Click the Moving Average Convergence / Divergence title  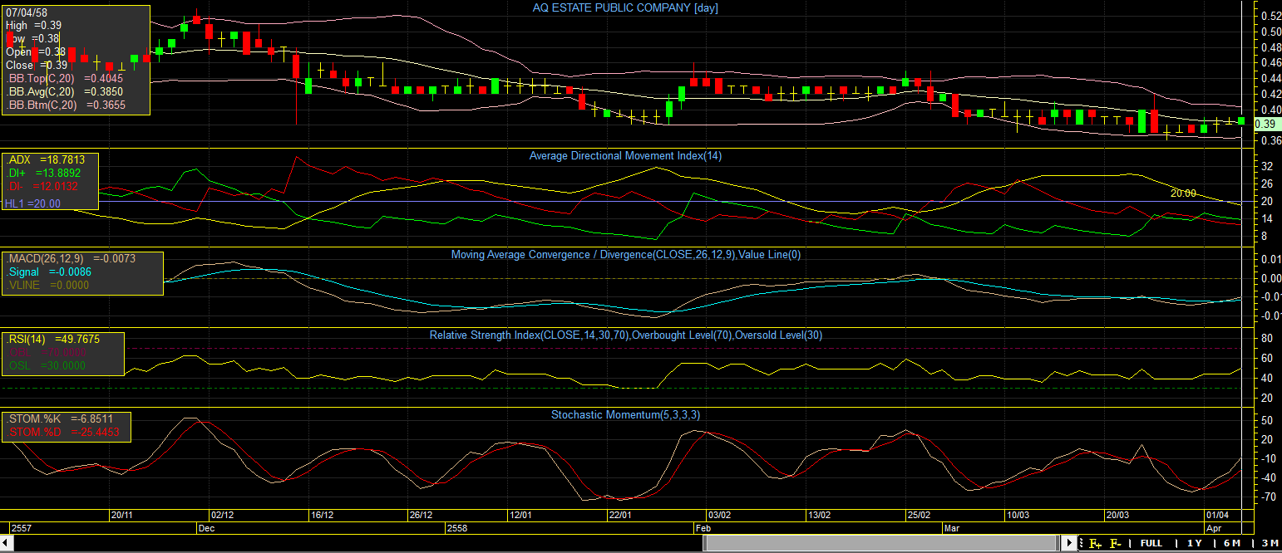point(625,255)
